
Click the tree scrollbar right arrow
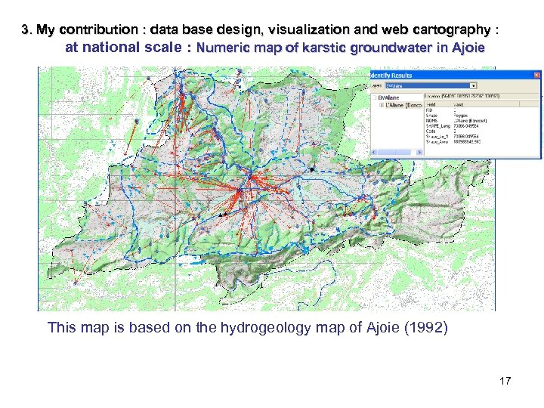[419, 153]
